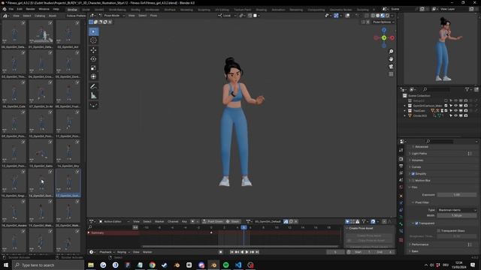The width and height of the screenshot is (481, 270).
Task: Expand the Light Paths panel
Action: click(x=419, y=153)
